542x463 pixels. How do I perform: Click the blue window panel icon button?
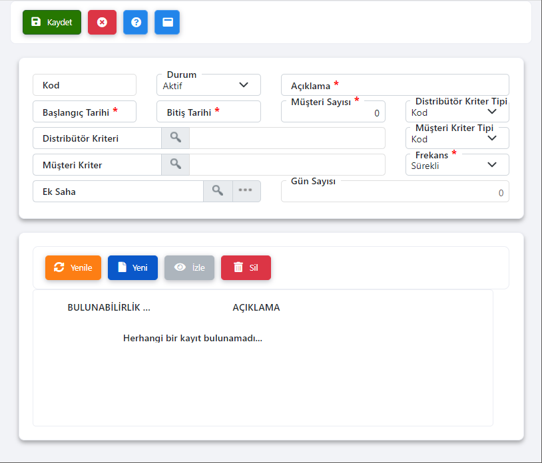point(167,23)
